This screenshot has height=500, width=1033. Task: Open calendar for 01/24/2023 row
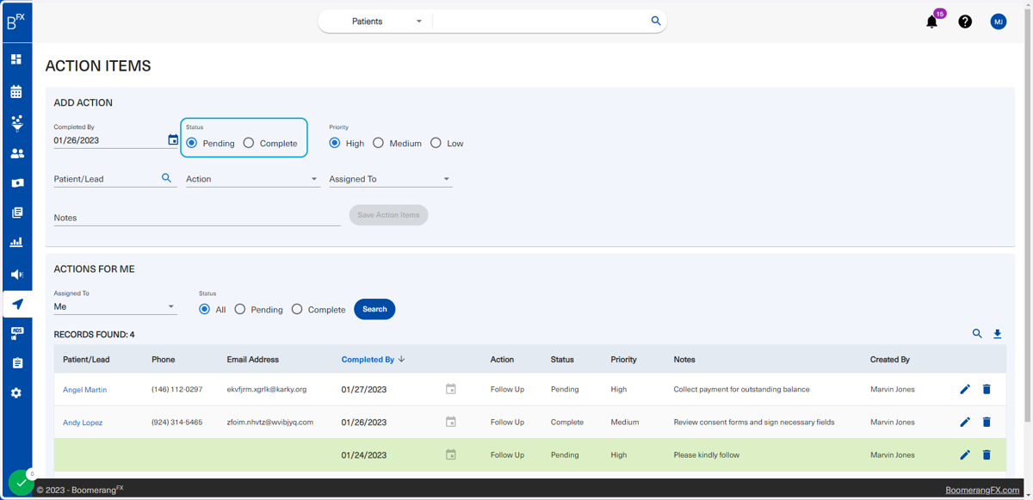coord(450,454)
